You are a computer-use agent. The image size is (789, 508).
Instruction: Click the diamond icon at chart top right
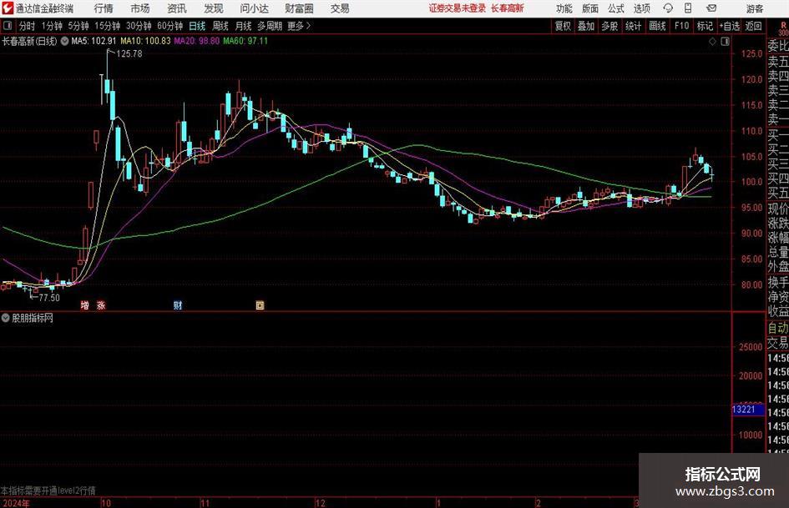point(712,42)
